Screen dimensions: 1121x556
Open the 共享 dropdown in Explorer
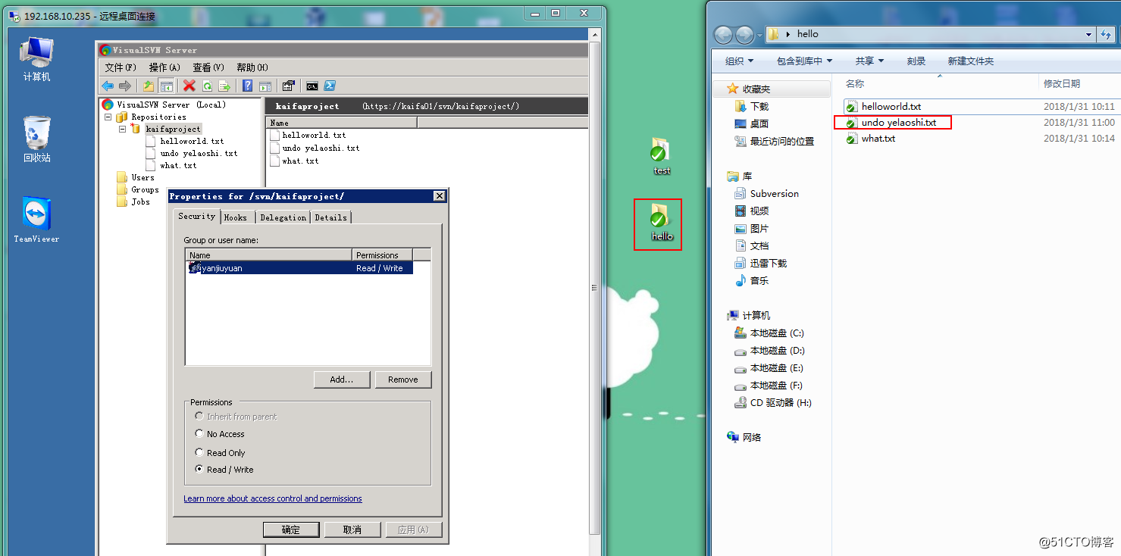869,61
